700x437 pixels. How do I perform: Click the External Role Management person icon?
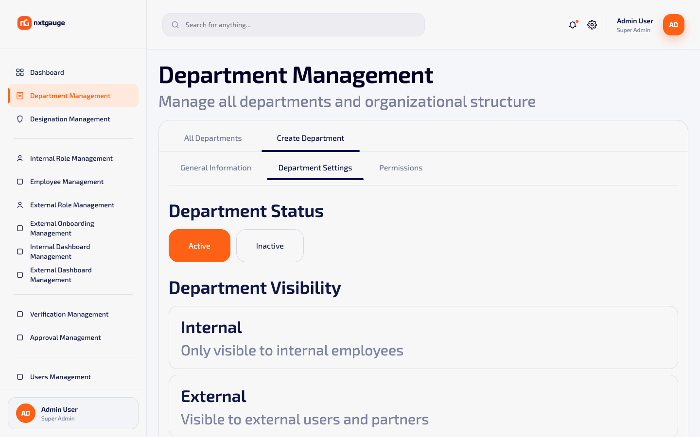20,205
